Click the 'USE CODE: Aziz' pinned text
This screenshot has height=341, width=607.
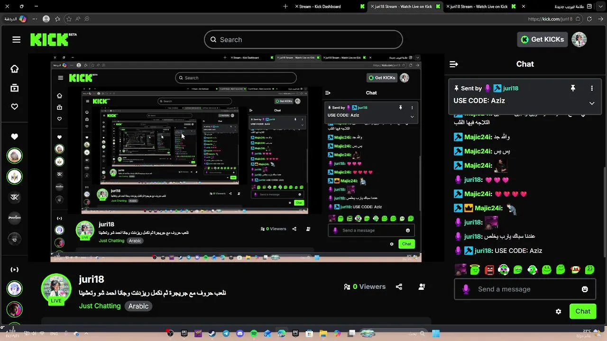coord(479,101)
